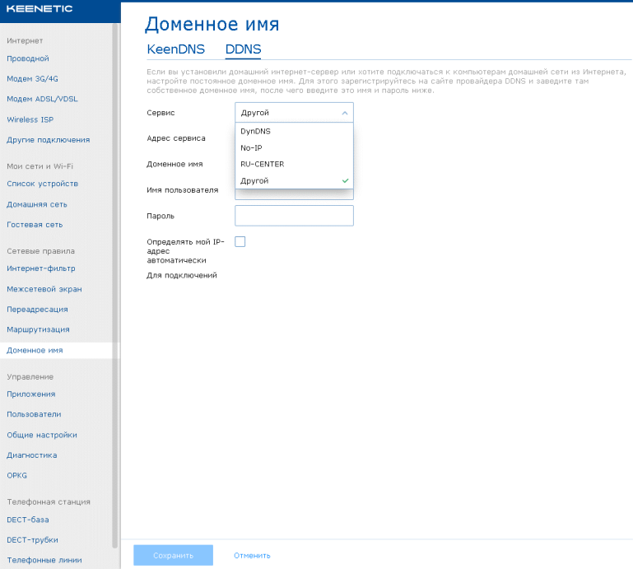Click the Сохранить button

pos(173,555)
